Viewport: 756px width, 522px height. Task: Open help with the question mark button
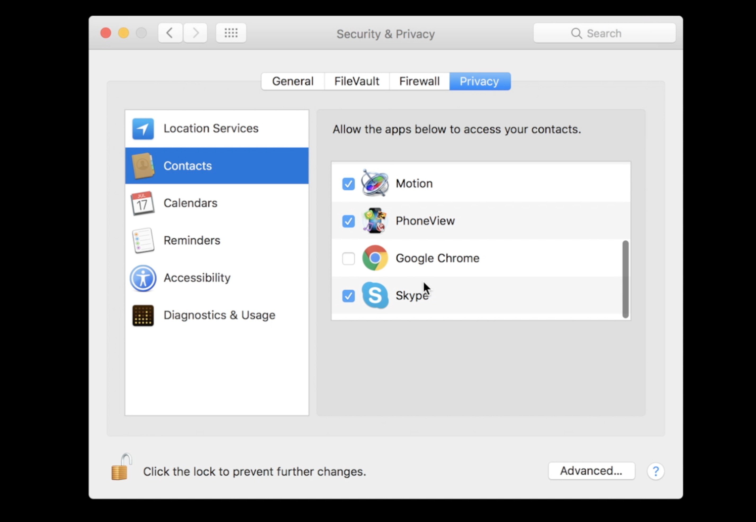point(655,471)
